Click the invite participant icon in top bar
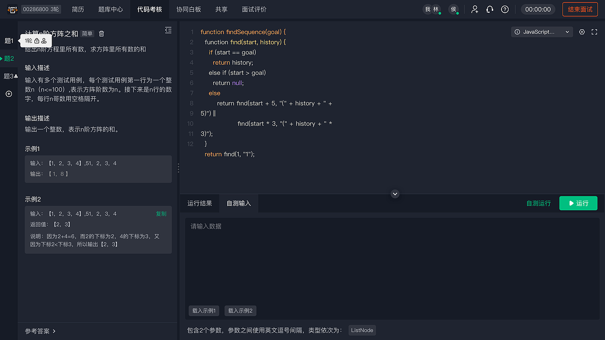Image resolution: width=605 pixels, height=340 pixels. (x=475, y=9)
